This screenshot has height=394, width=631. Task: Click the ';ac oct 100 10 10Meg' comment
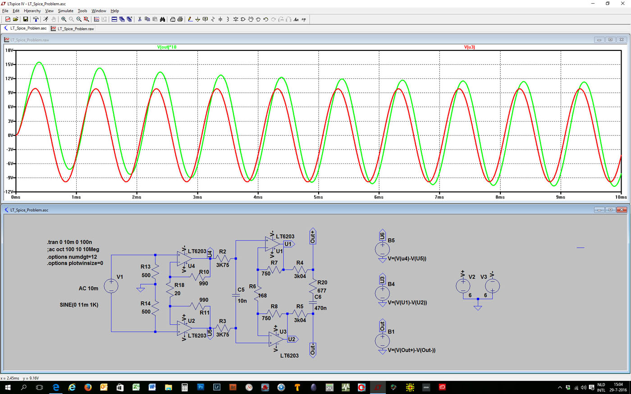pyautogui.click(x=73, y=249)
